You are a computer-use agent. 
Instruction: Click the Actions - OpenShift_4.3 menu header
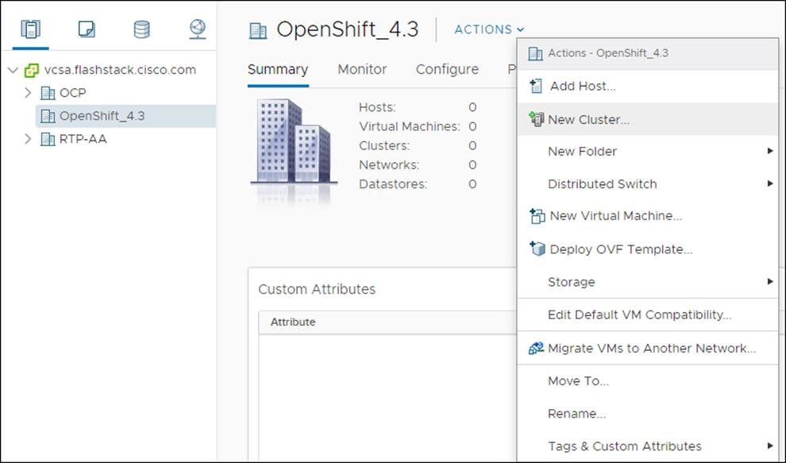click(648, 54)
